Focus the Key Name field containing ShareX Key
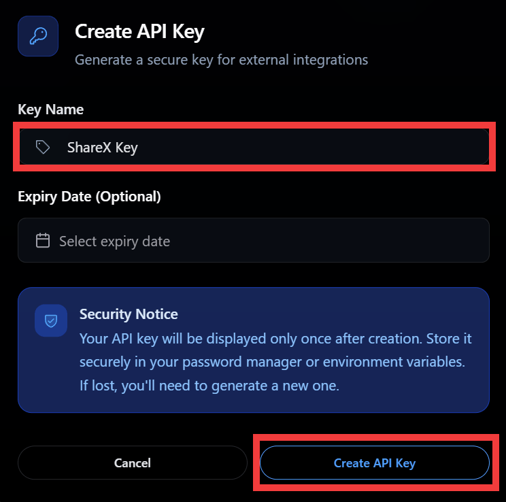Viewport: 506px width, 502px height. click(x=272, y=147)
